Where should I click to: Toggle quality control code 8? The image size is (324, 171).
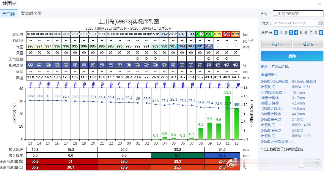[x=316, y=32]
